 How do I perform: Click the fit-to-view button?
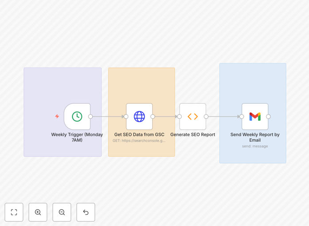(14, 212)
